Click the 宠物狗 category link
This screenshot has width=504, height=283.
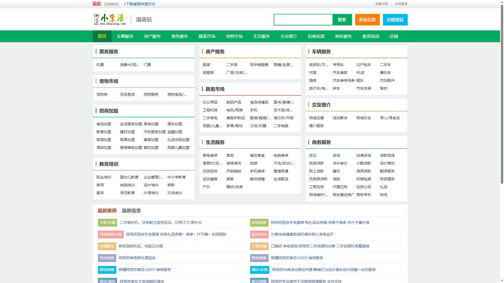(x=102, y=95)
